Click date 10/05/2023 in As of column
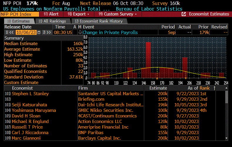This screenshot has width=232, height=147. [186, 105]
